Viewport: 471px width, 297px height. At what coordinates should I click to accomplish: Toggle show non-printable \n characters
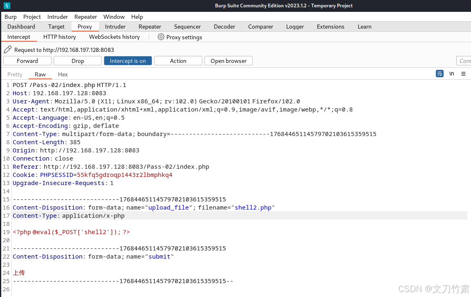pos(451,74)
